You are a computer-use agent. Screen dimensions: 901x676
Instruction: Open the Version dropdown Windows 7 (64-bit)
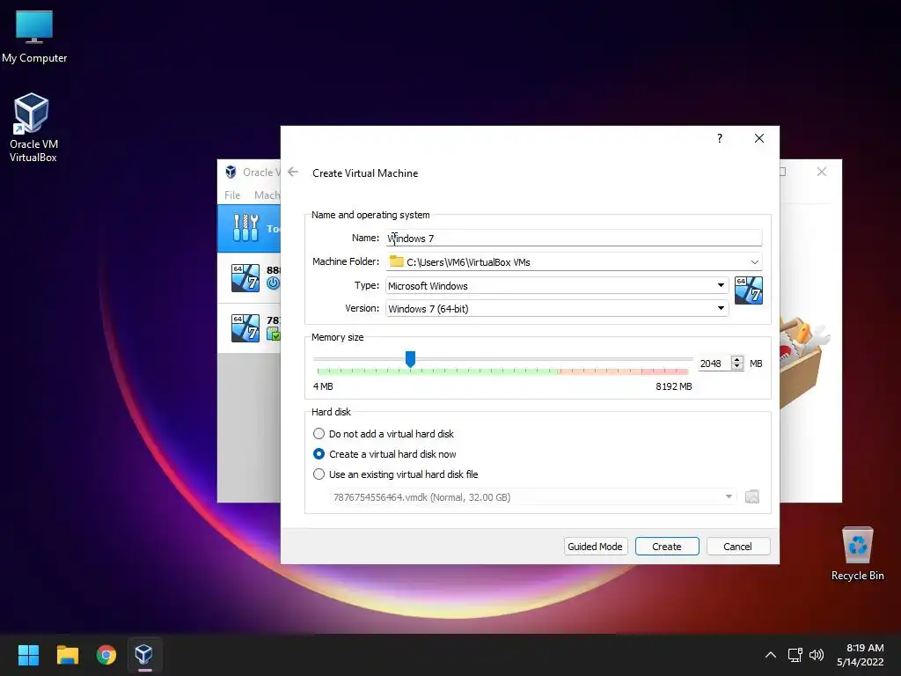coord(557,309)
